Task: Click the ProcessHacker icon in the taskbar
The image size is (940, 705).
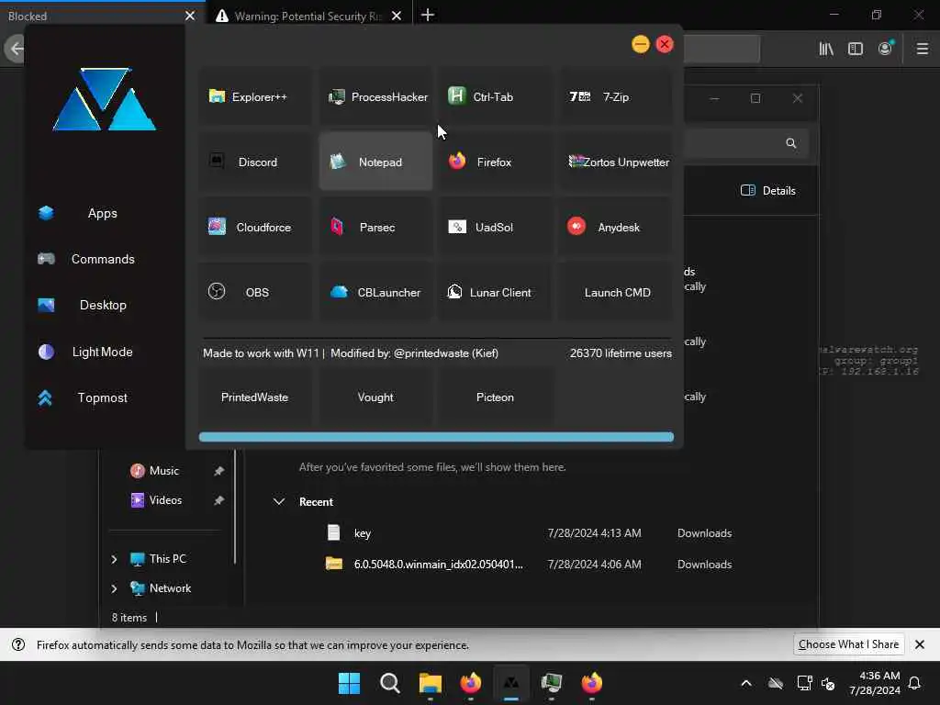Action: click(552, 683)
